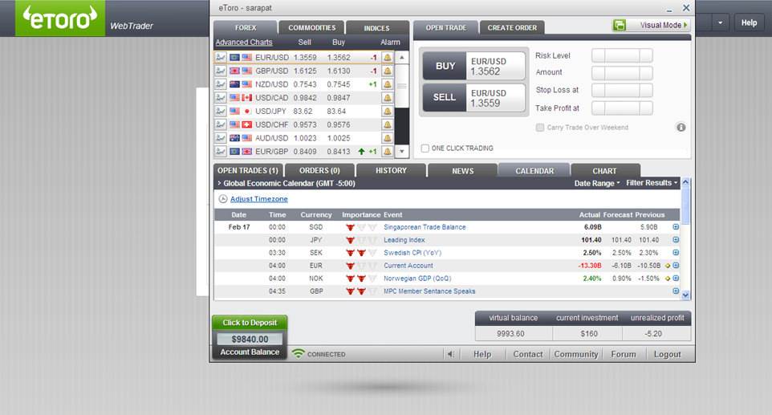Click the green Visual Mode icon
This screenshot has width=772, height=415.
click(620, 25)
